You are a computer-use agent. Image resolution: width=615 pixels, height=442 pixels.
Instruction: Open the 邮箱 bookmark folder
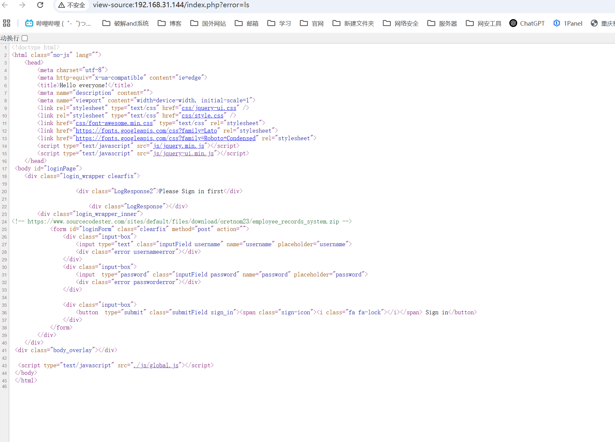(x=247, y=23)
